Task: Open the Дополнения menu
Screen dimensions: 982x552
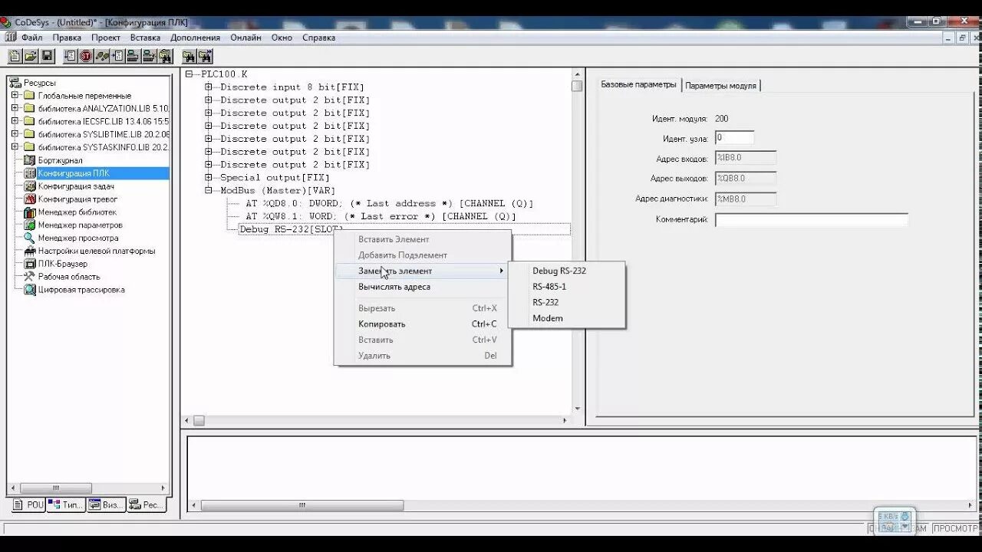Action: point(195,38)
